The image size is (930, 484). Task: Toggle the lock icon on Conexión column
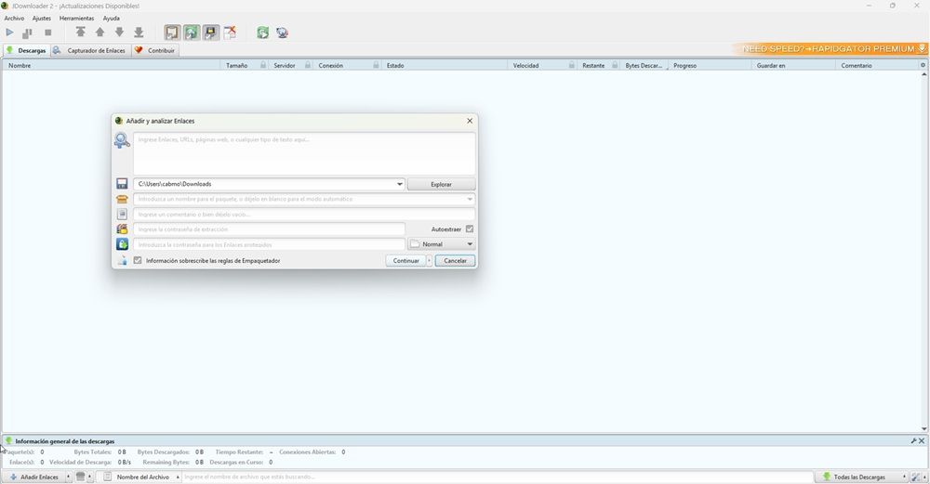pyautogui.click(x=376, y=65)
